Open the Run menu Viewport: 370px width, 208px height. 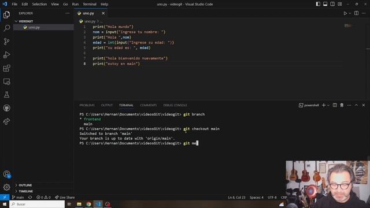click(75, 4)
